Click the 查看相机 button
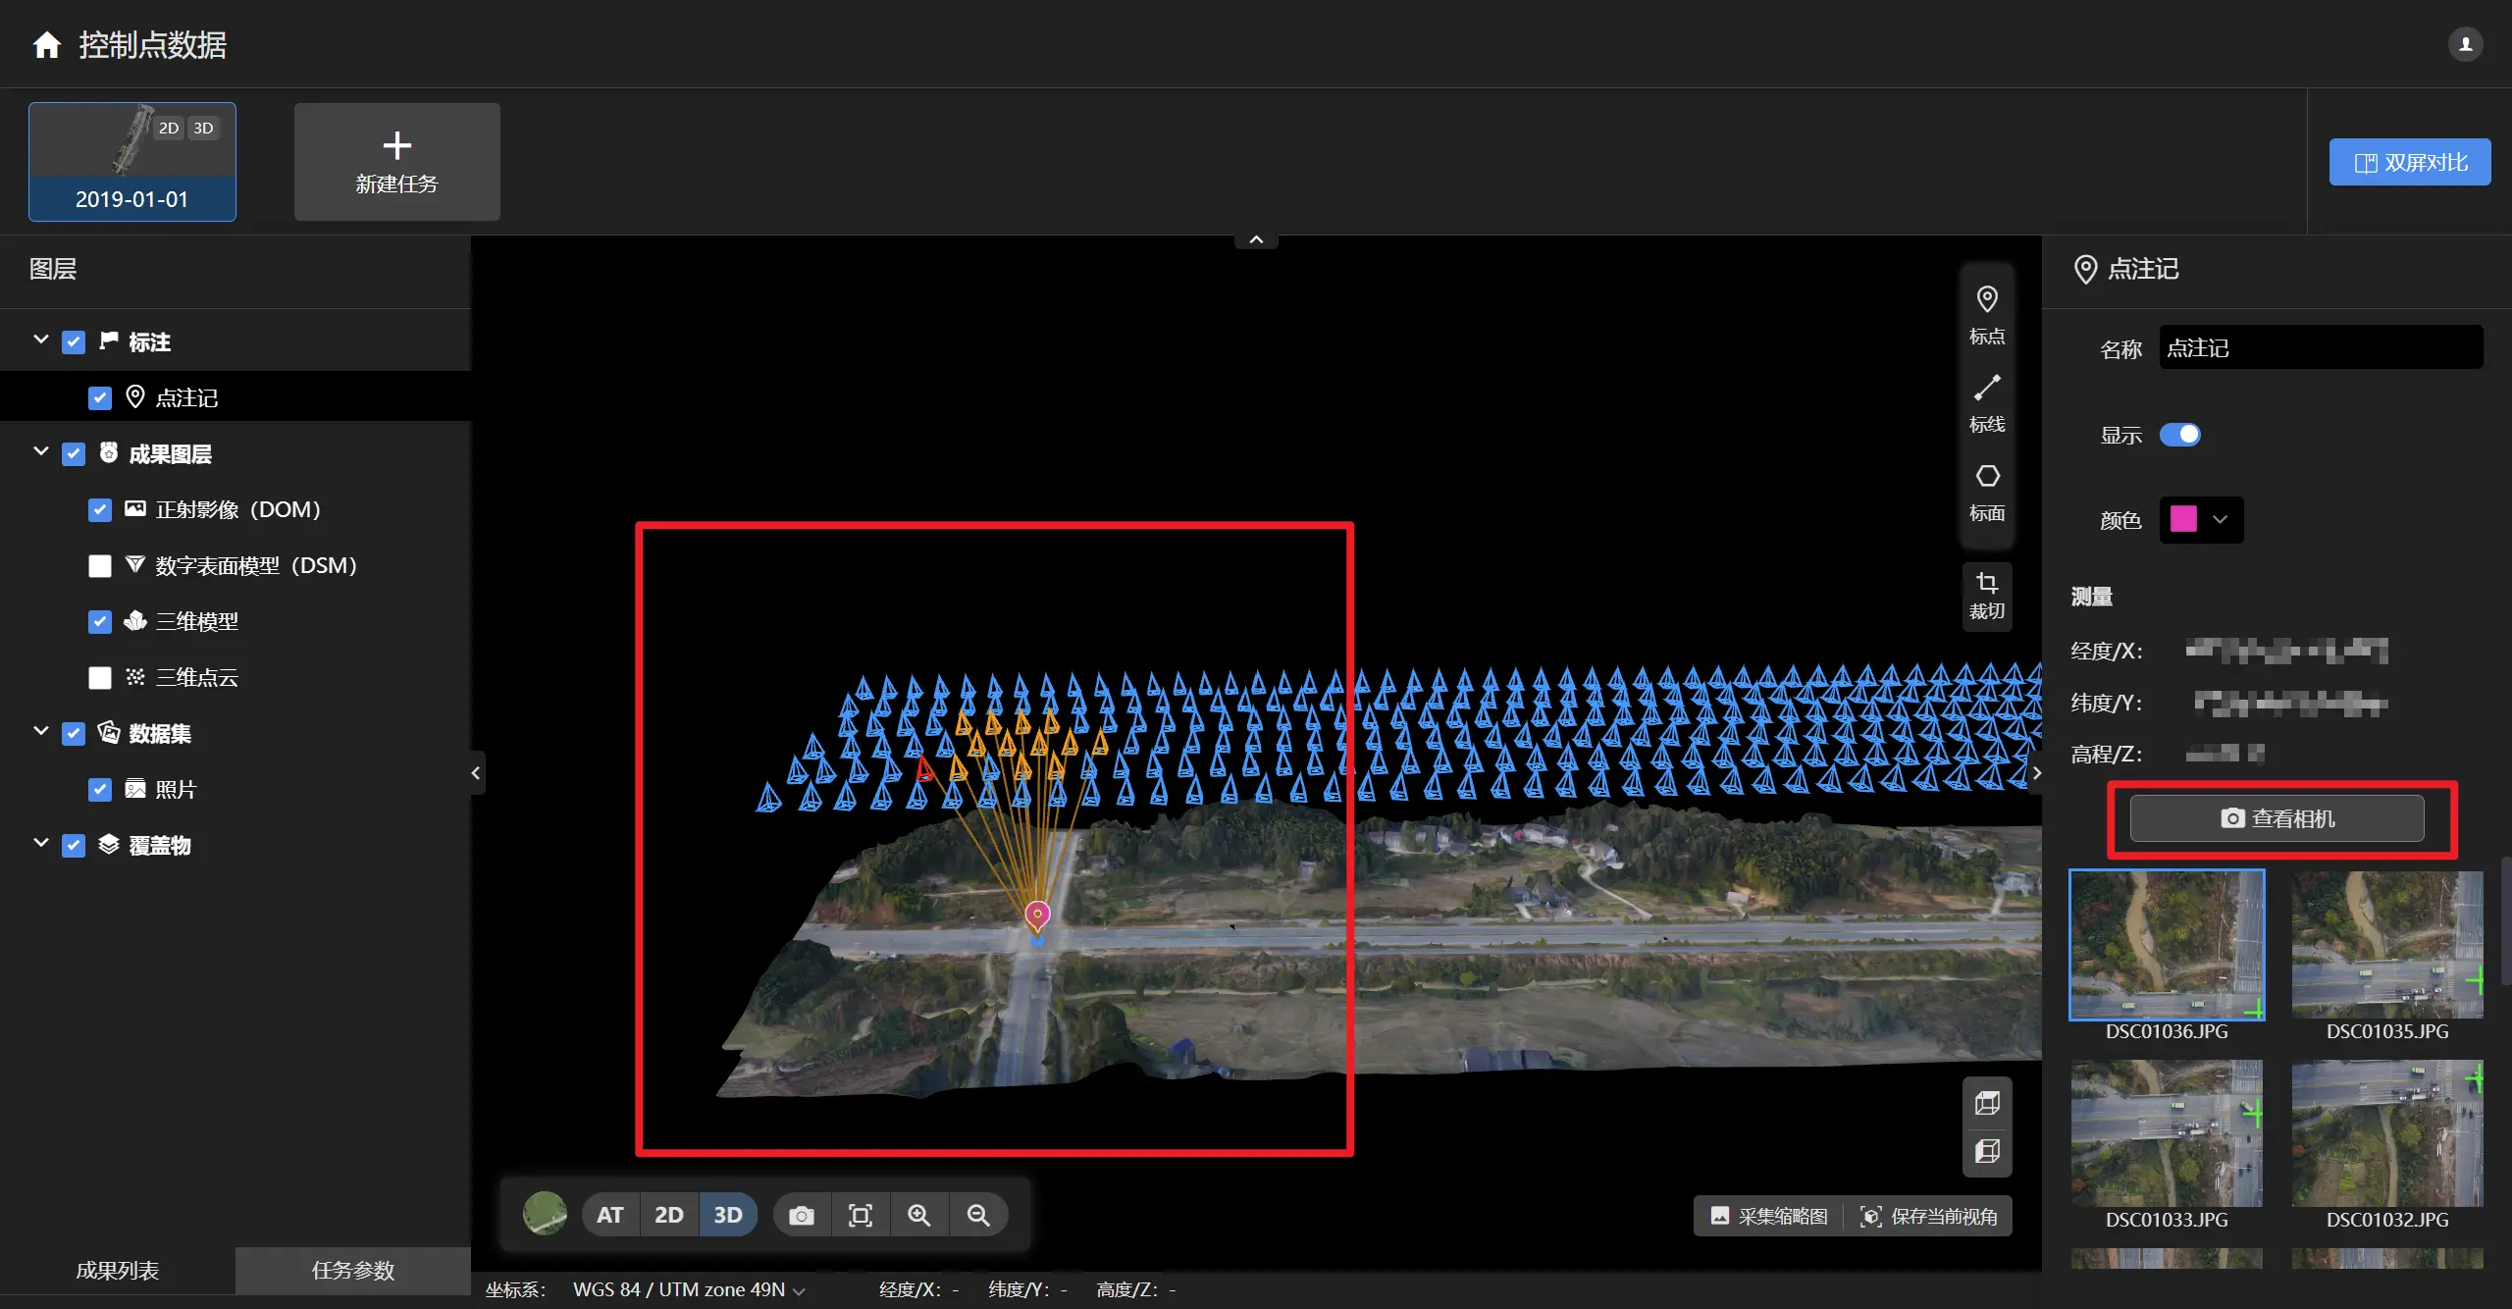 click(2276, 818)
